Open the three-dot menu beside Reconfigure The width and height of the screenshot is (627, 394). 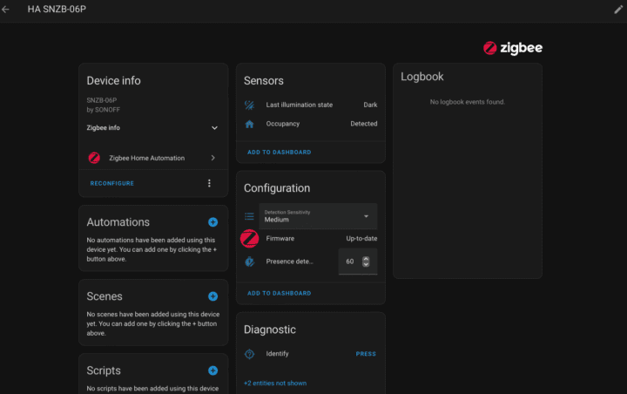coord(209,183)
